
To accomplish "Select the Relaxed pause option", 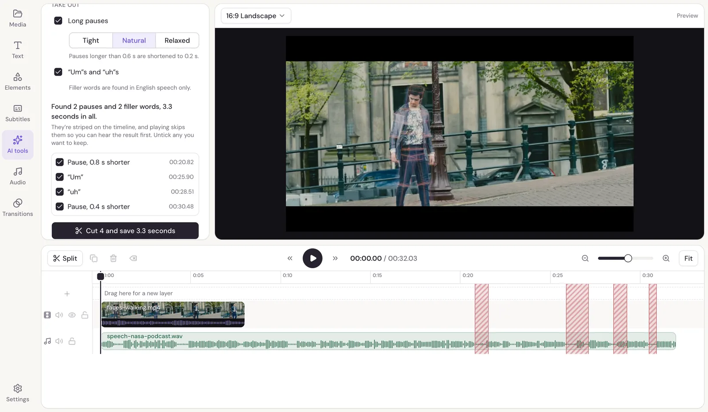I will [177, 40].
